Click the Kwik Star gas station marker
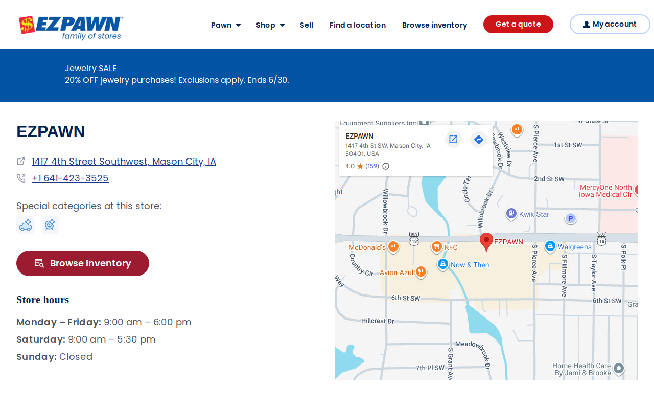 [511, 214]
